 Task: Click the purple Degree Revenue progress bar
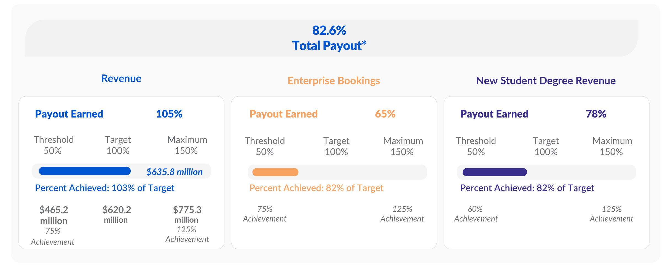(495, 172)
